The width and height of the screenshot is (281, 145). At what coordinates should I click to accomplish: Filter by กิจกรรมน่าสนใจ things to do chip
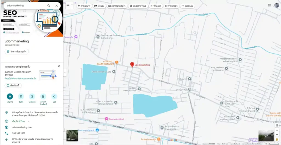point(117,6)
